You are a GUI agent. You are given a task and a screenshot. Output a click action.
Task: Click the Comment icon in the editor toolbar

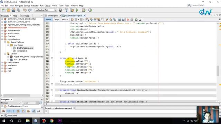point(136,20)
